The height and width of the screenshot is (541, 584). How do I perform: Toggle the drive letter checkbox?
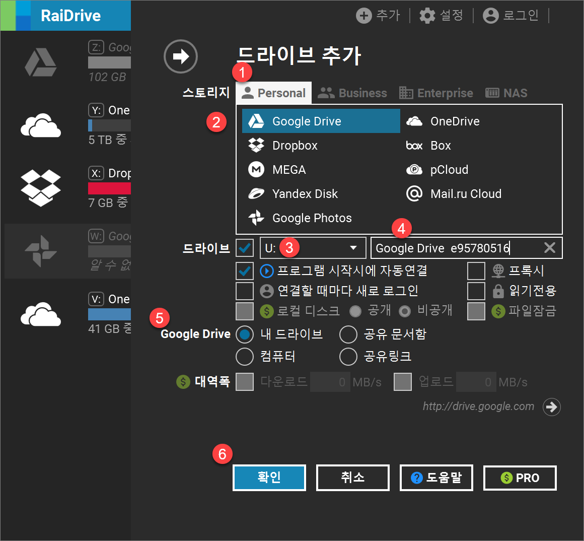245,248
